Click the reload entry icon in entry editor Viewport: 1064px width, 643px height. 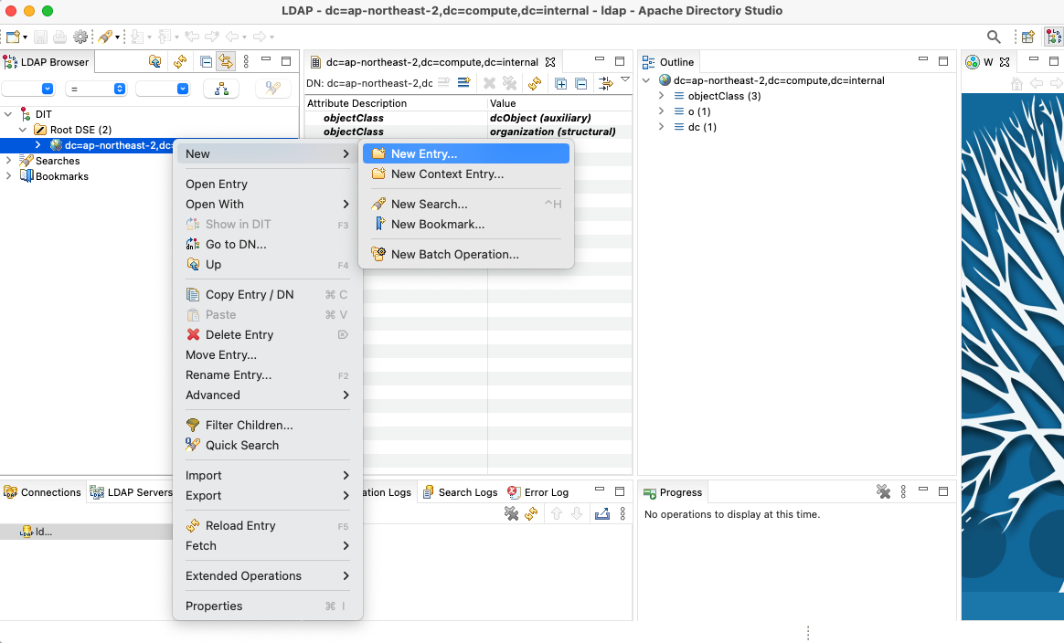(x=535, y=83)
